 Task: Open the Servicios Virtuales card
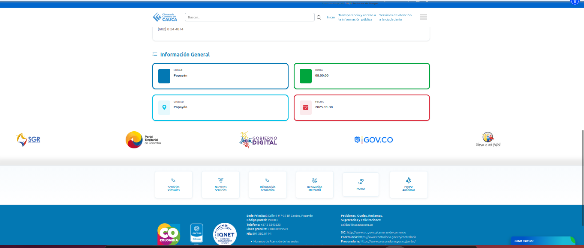(174, 185)
